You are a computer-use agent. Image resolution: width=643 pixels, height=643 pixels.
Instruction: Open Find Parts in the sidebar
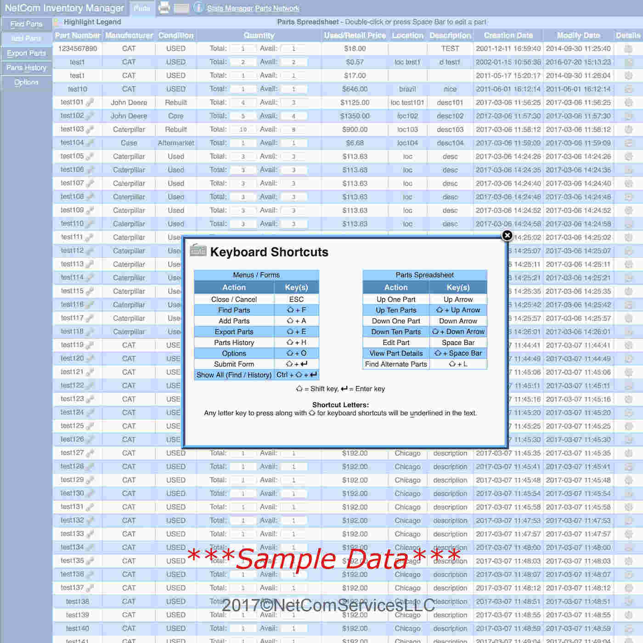coord(26,24)
